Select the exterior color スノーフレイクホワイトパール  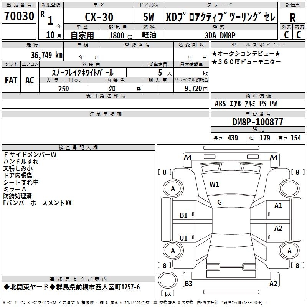[x=83, y=73]
